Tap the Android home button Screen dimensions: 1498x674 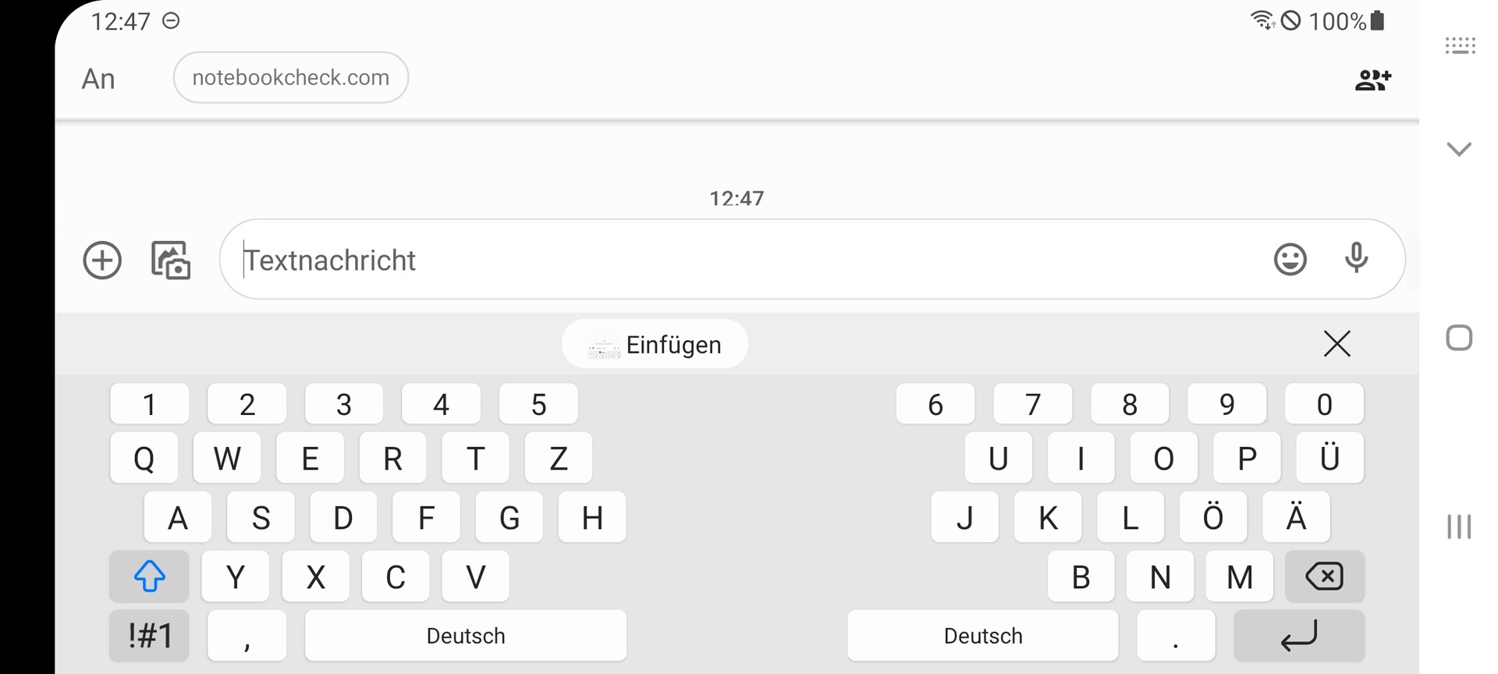pos(1459,338)
